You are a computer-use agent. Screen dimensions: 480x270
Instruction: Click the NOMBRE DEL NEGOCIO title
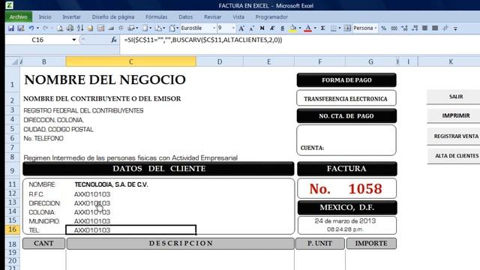click(x=105, y=80)
